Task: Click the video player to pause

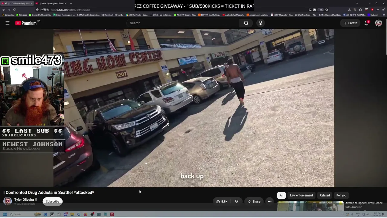Action: (193, 108)
